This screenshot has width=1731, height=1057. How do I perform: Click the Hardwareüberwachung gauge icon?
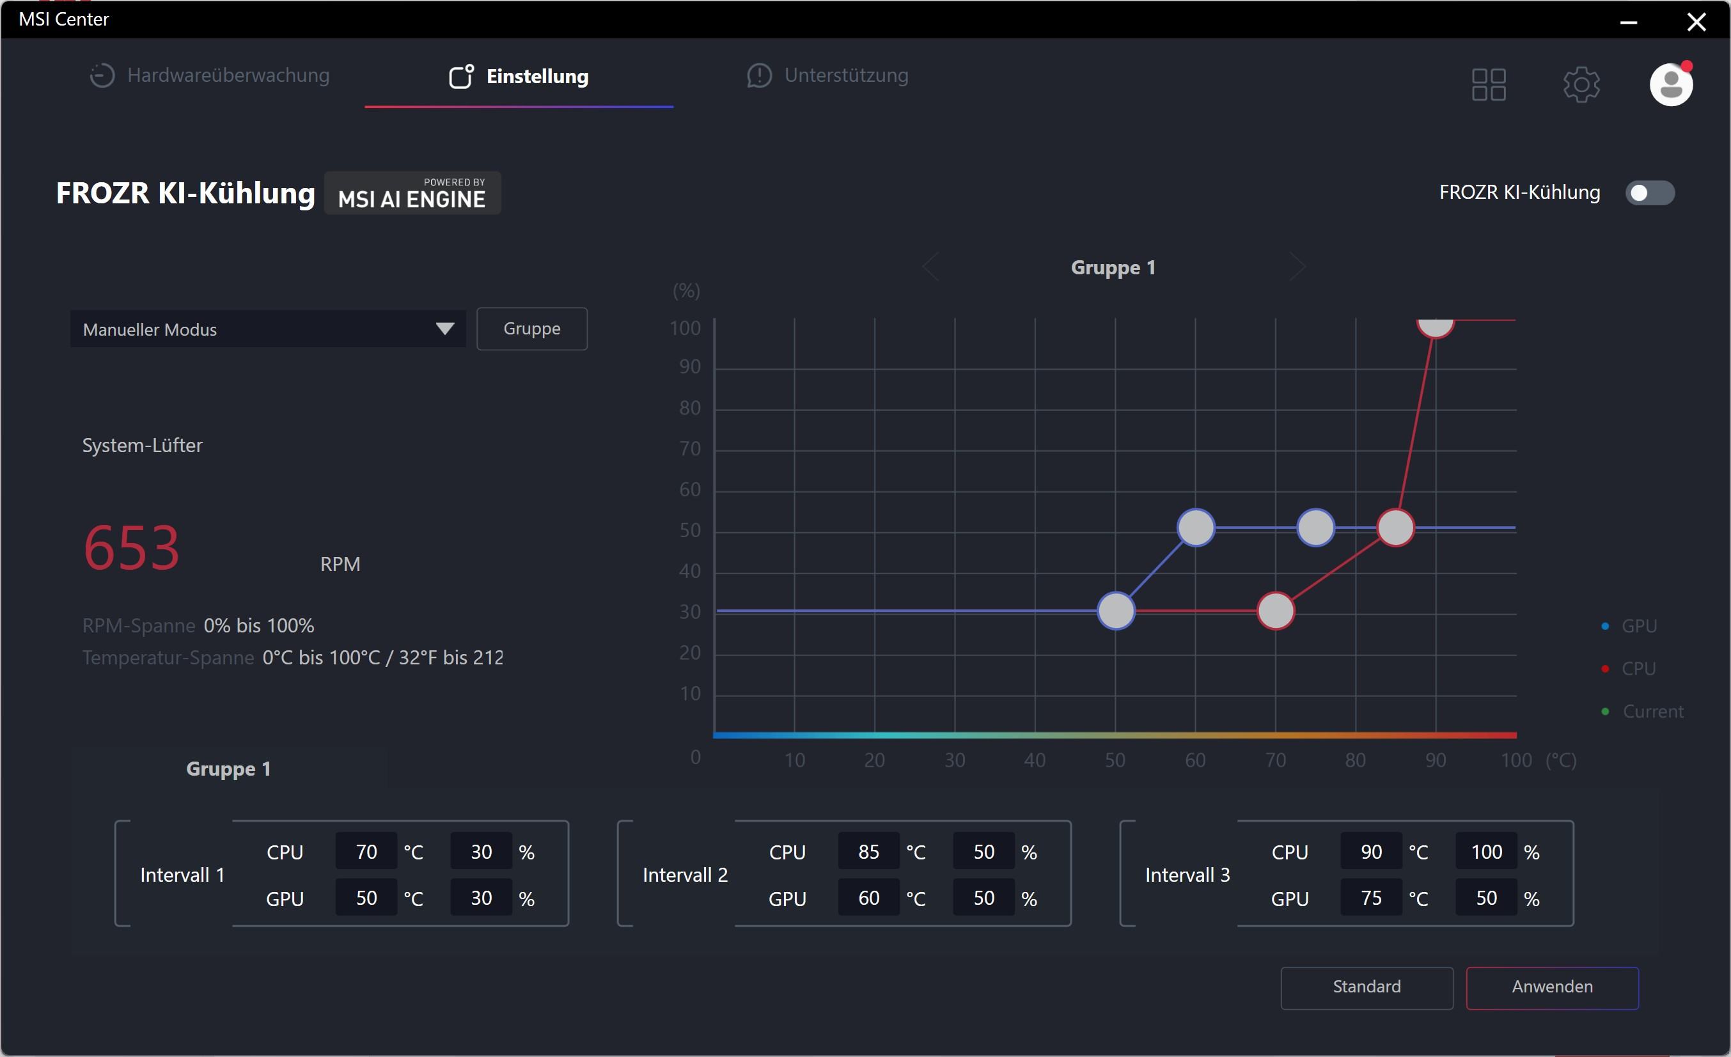pos(102,76)
